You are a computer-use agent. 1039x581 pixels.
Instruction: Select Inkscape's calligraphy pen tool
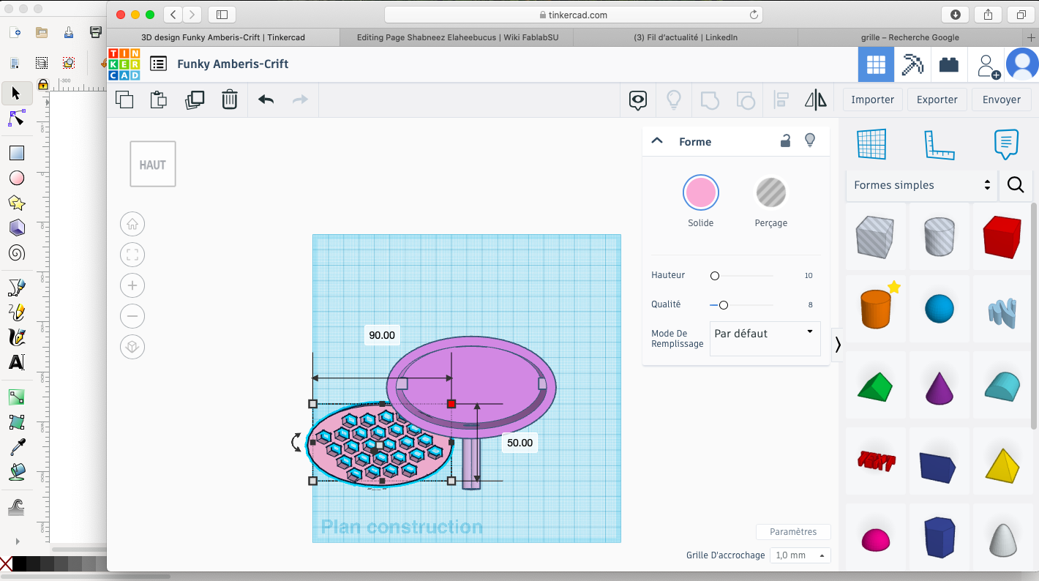(x=16, y=337)
